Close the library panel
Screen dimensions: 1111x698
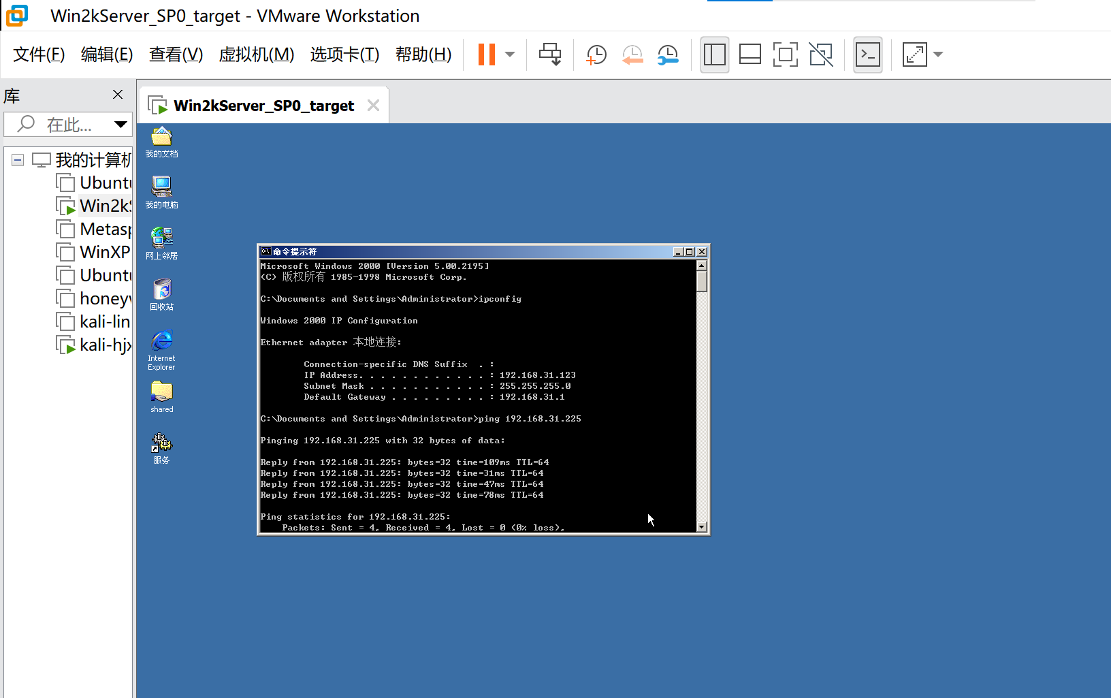118,94
